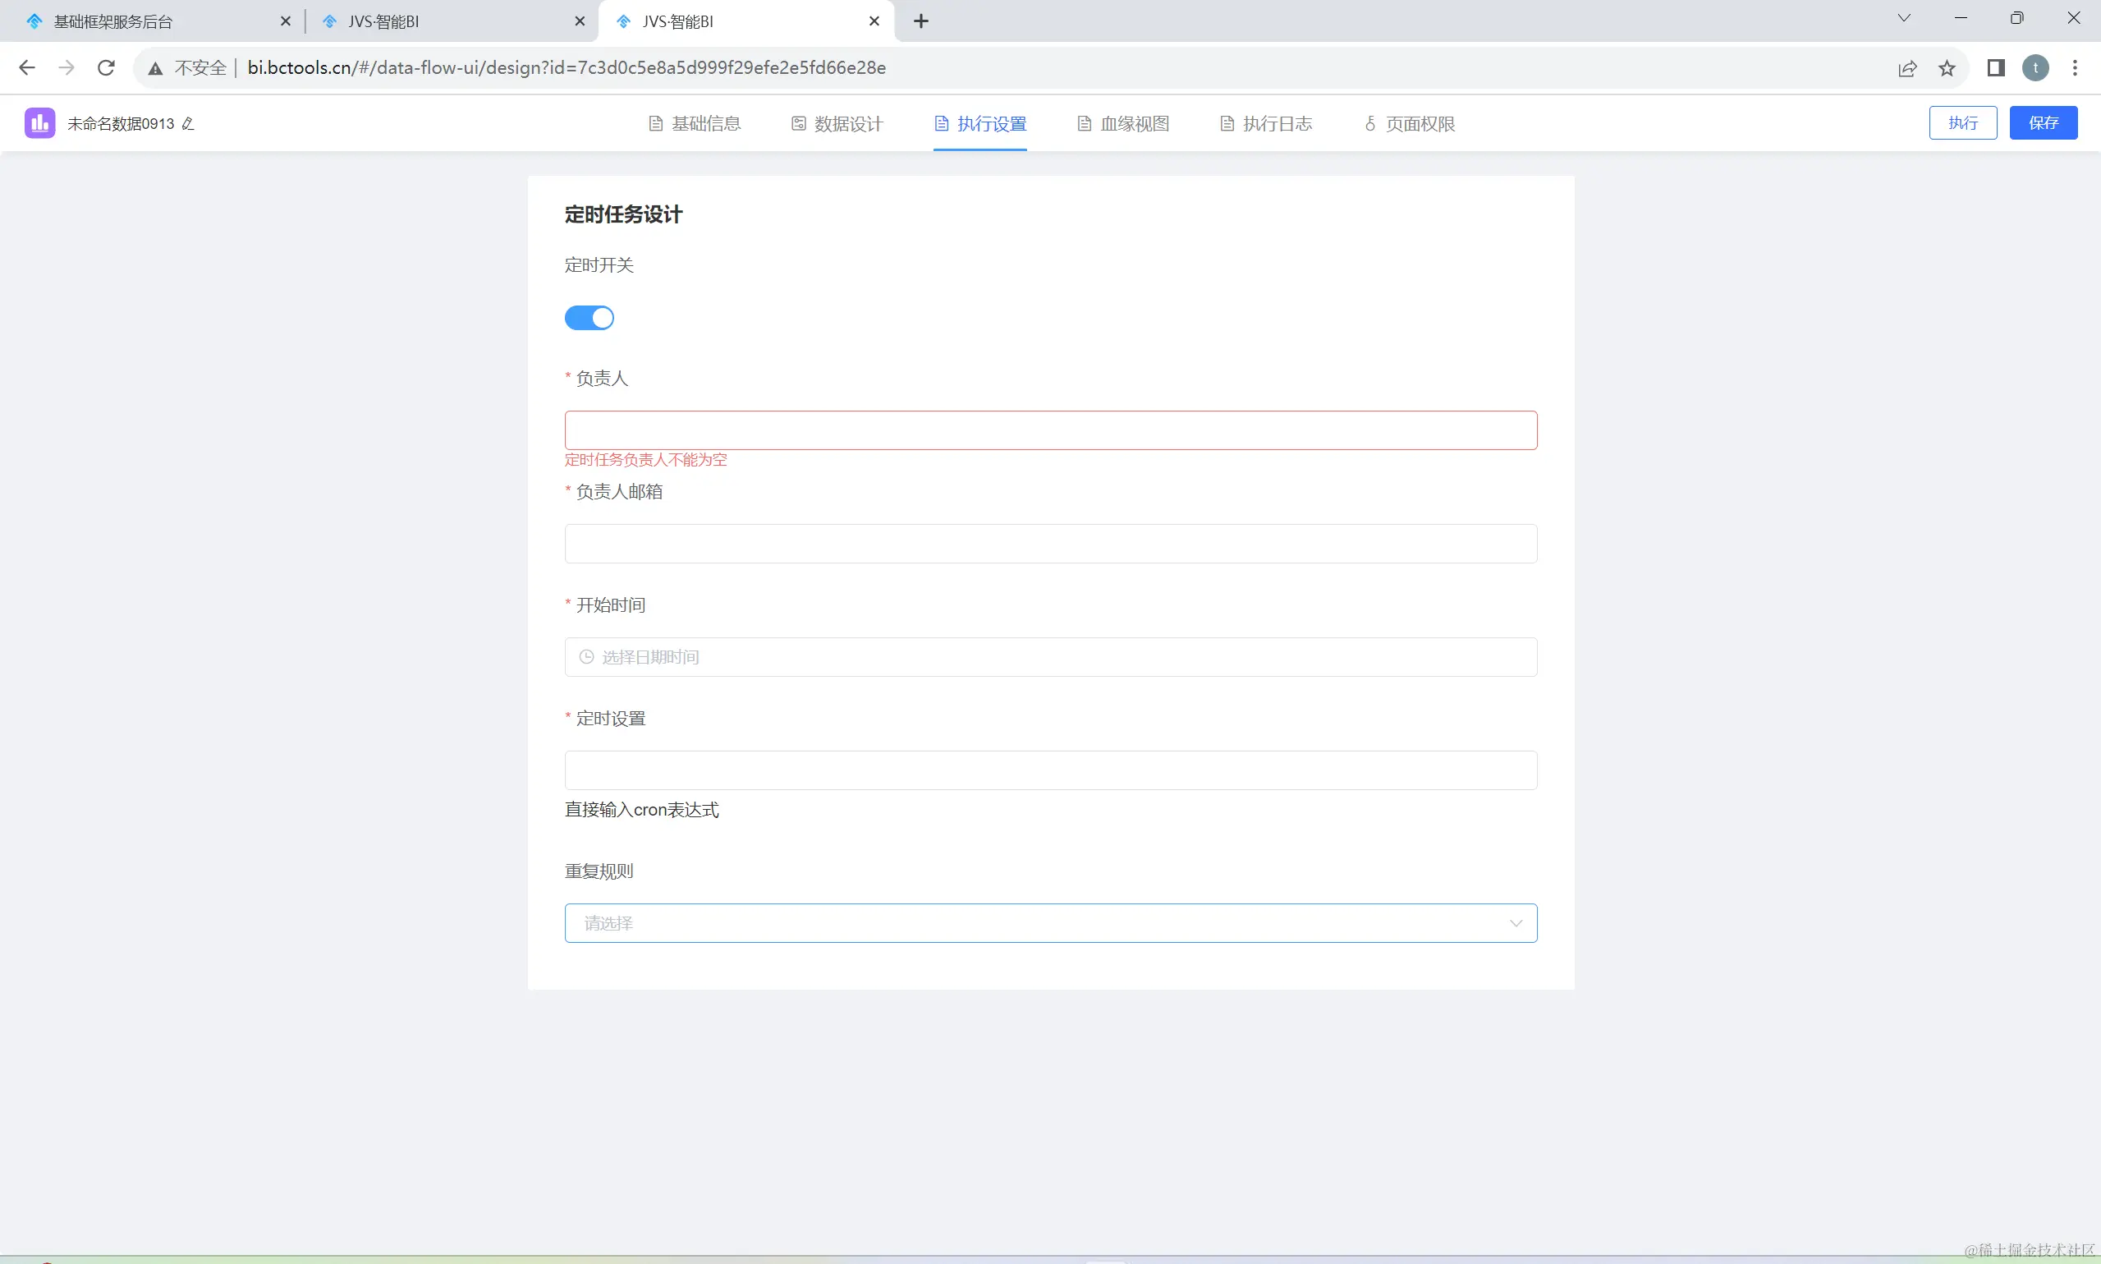Click the 负责人 input field with red border
The image size is (2101, 1264).
click(x=1051, y=430)
